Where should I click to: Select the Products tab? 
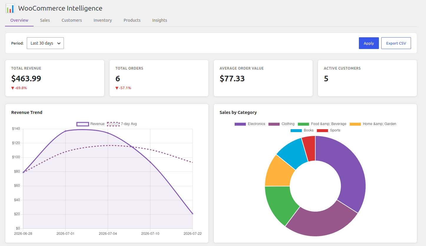[x=132, y=20]
